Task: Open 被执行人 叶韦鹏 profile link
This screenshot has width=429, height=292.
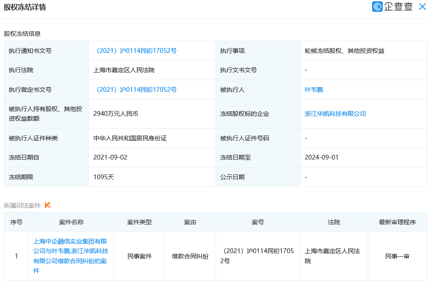Action: point(314,90)
